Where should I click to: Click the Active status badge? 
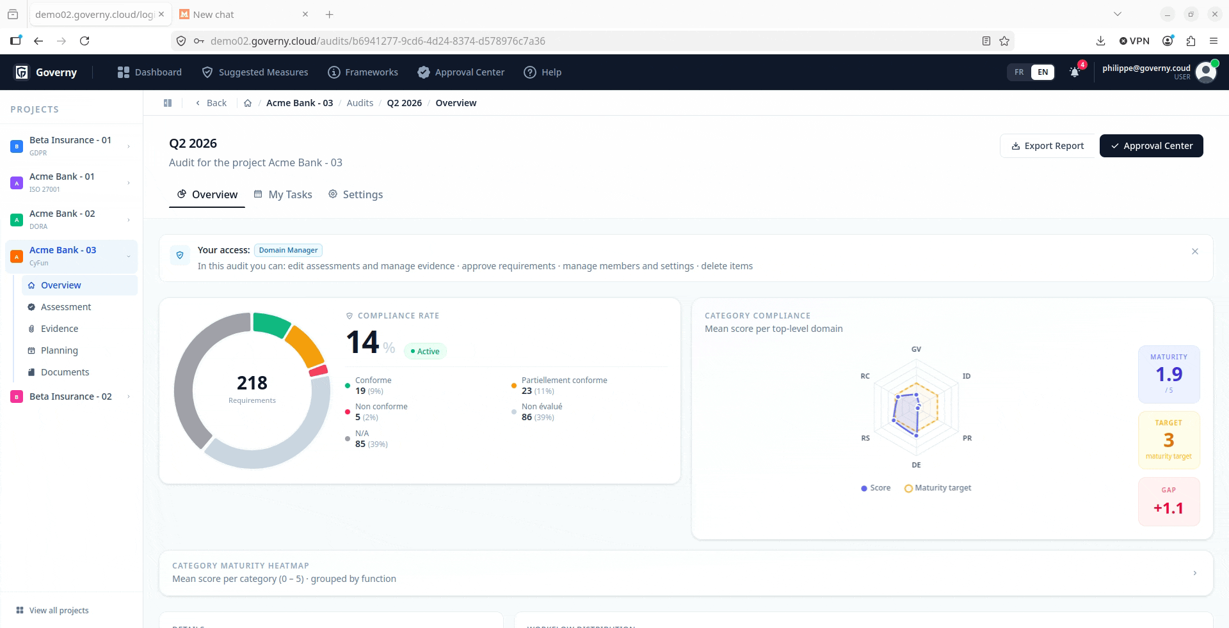(425, 351)
